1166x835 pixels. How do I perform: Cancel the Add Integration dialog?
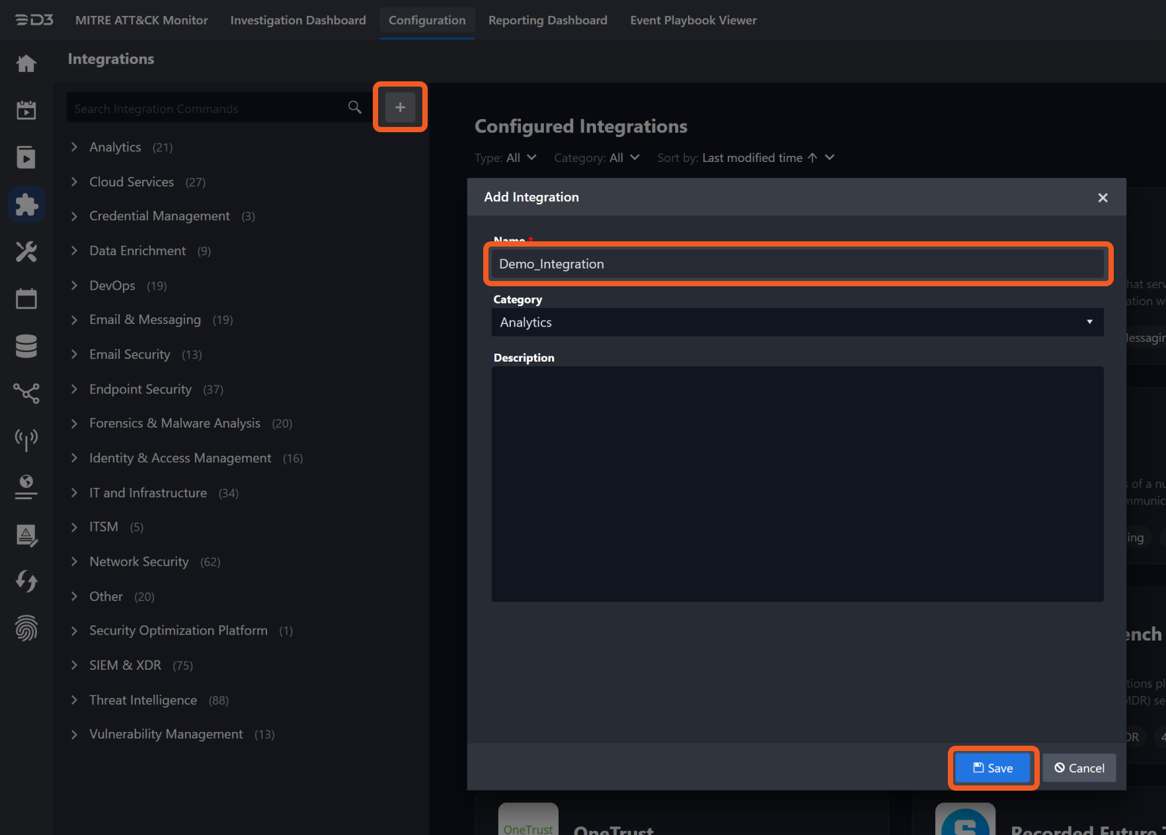(x=1079, y=768)
